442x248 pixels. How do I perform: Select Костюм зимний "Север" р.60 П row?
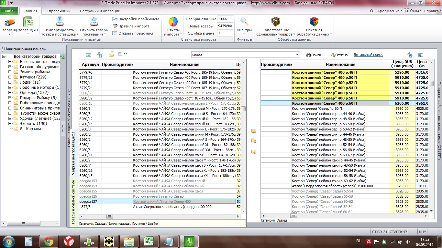345,108
